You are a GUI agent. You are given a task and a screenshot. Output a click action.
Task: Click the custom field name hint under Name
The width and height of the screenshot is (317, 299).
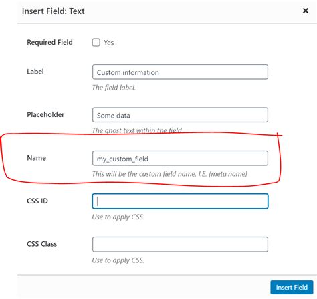pyautogui.click(x=170, y=174)
